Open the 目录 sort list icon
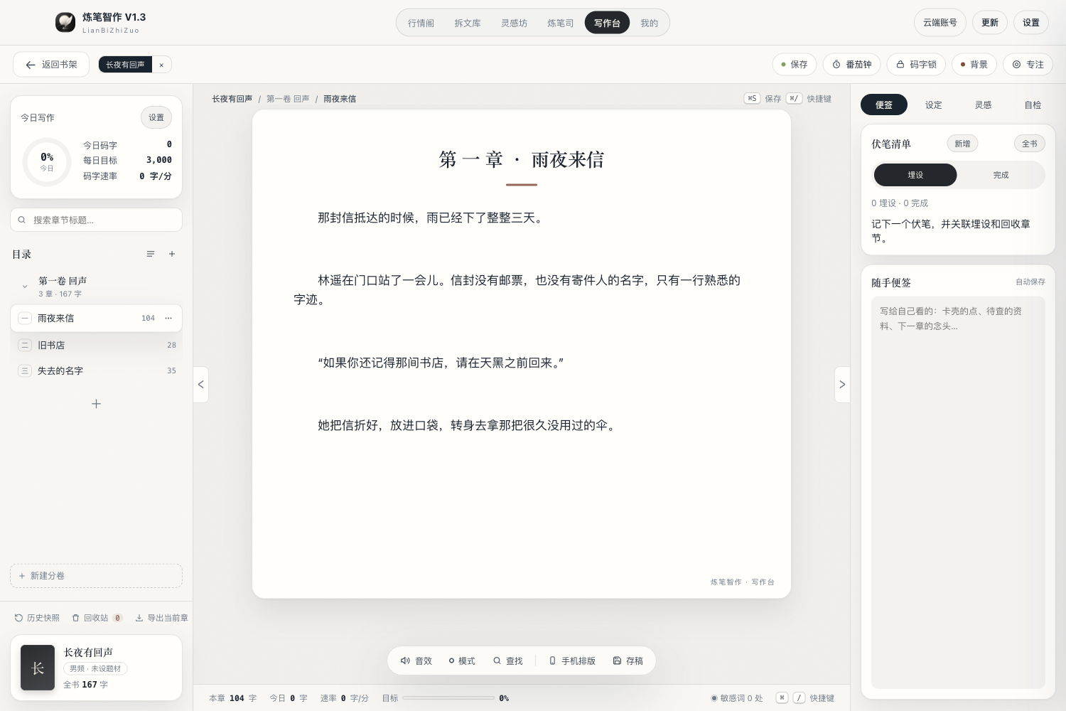Screen dimensions: 1066x711 pos(151,254)
